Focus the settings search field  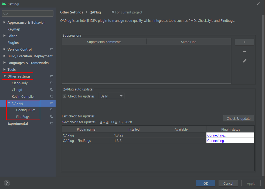coord(28,13)
